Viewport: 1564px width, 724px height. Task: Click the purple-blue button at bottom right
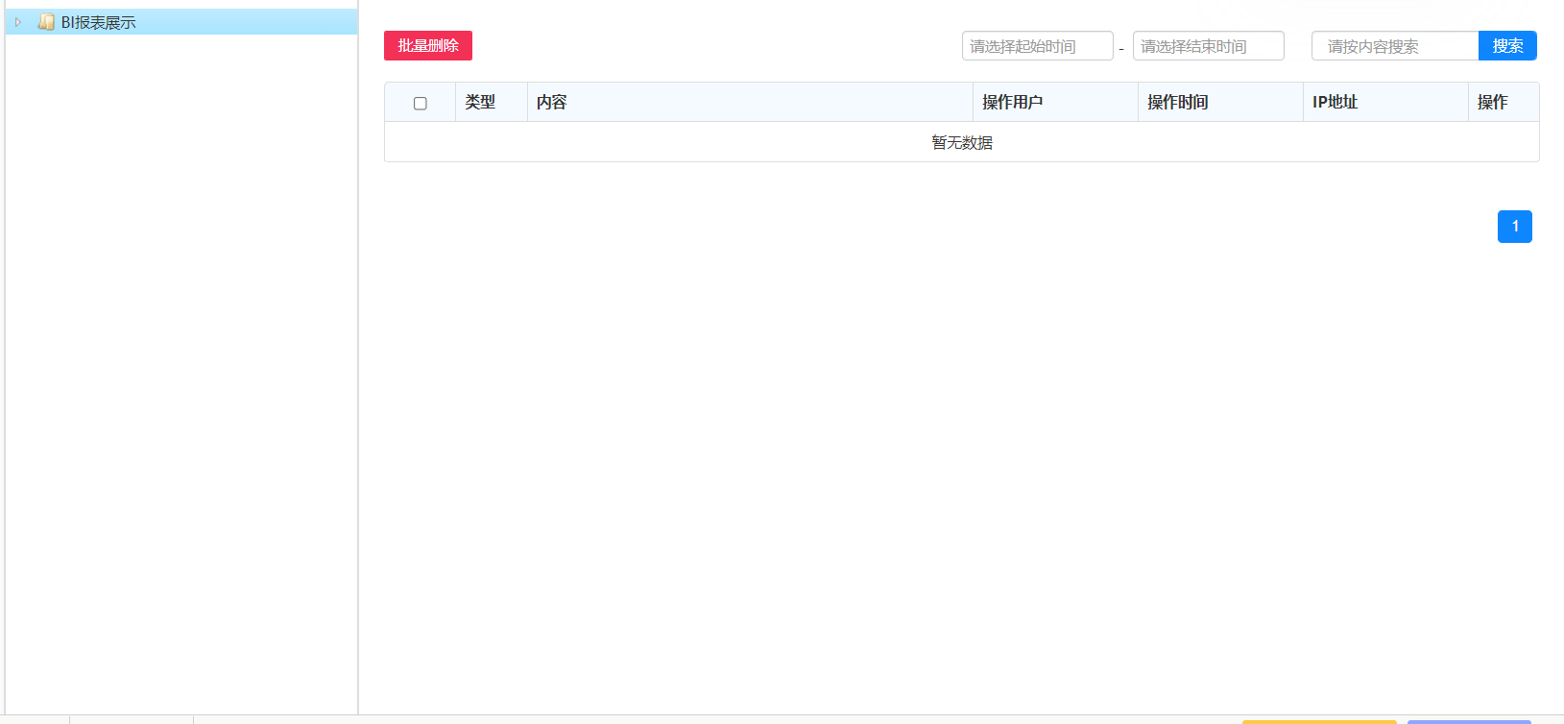[1468, 721]
